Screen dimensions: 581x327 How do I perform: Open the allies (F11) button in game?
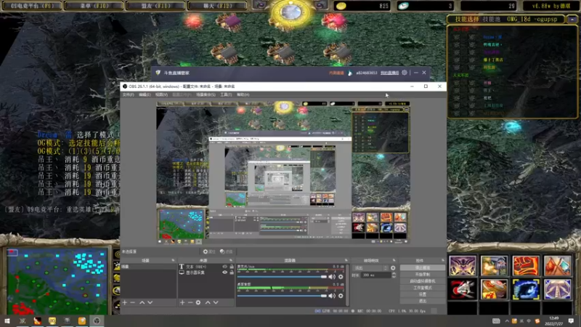point(155,6)
